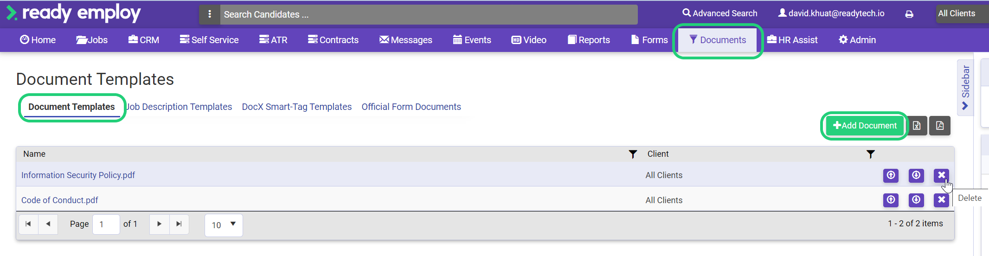Open the Video menu
Screen dimensions: 989x256
[529, 40]
